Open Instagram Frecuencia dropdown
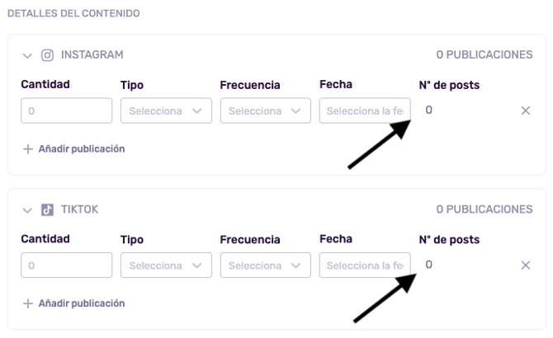553x338 pixels. pyautogui.click(x=265, y=110)
